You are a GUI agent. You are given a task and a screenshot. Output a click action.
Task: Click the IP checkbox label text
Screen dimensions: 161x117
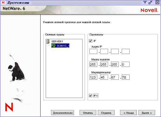coord(95,41)
